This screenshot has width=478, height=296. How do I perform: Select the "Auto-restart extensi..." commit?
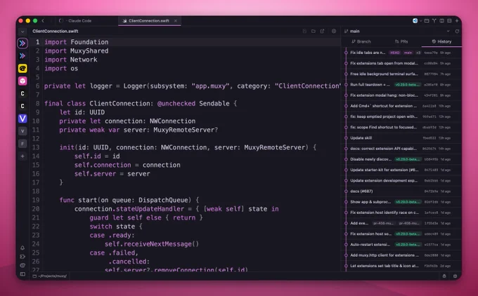click(402, 244)
